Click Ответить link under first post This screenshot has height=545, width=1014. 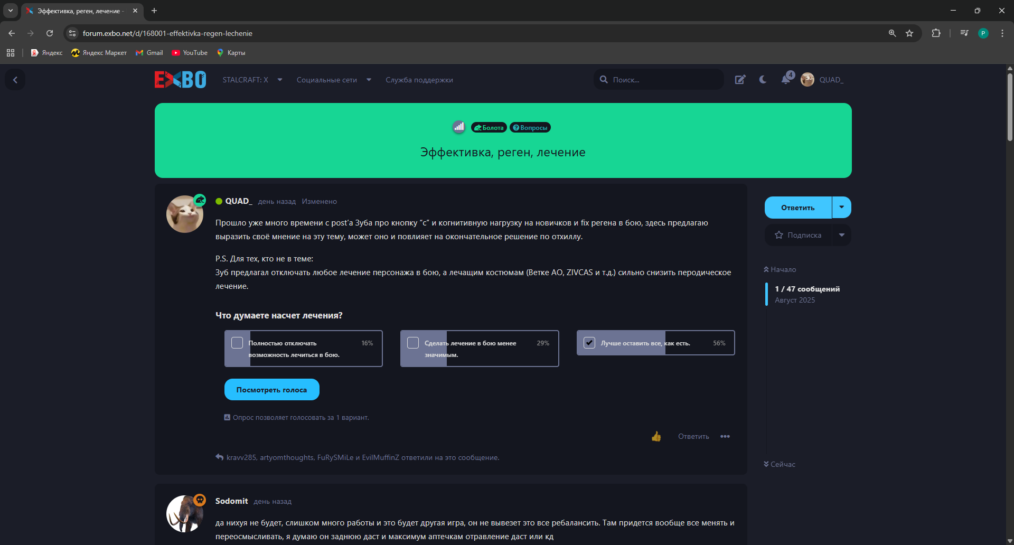(x=693, y=436)
